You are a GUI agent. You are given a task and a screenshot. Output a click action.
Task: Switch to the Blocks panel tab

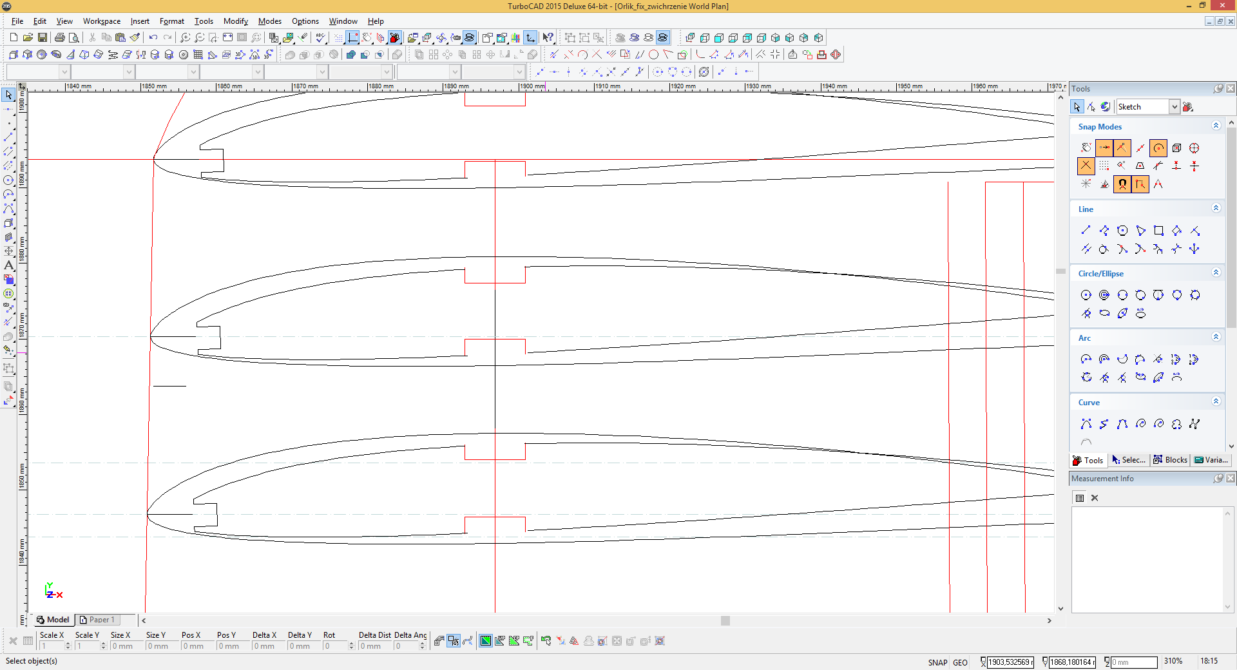pos(1171,460)
